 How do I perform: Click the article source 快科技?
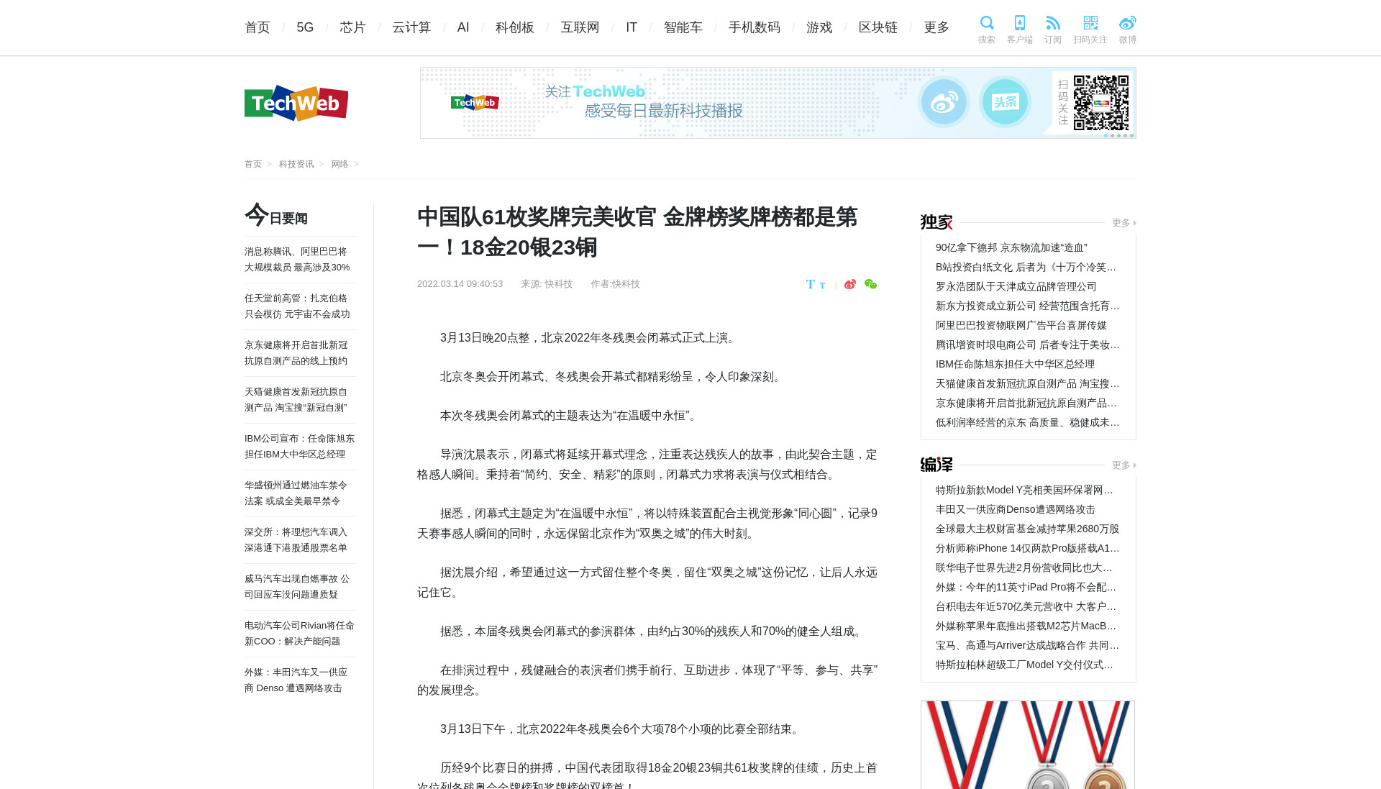(x=558, y=284)
